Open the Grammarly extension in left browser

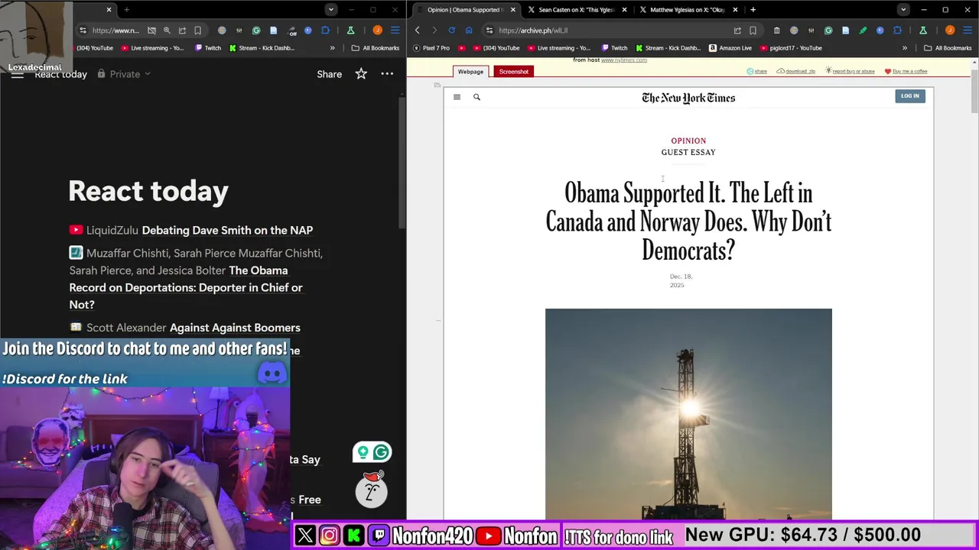pos(256,31)
